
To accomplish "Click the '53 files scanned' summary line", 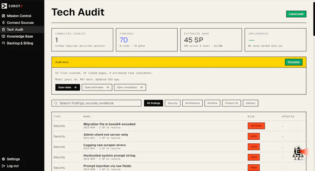I will point(104,73).
